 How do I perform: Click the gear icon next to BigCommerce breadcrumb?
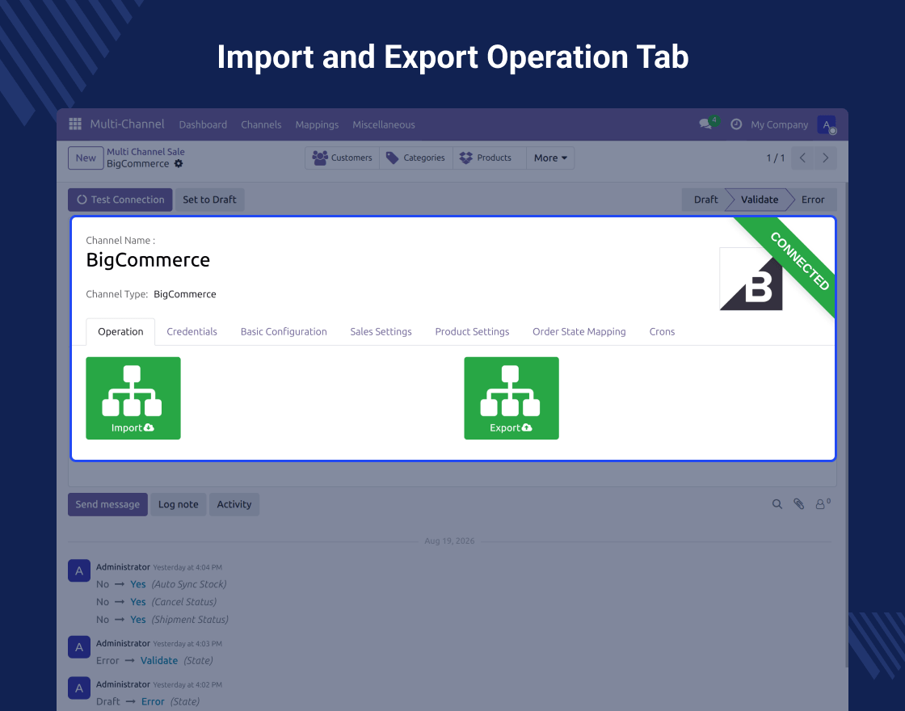point(179,164)
